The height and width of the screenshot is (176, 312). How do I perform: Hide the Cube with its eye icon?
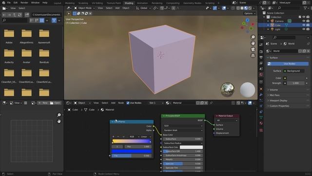click(304, 25)
